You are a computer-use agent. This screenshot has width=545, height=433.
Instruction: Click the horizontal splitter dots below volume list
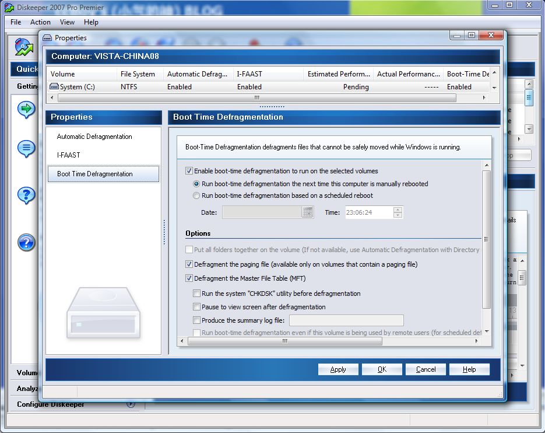tap(272, 107)
